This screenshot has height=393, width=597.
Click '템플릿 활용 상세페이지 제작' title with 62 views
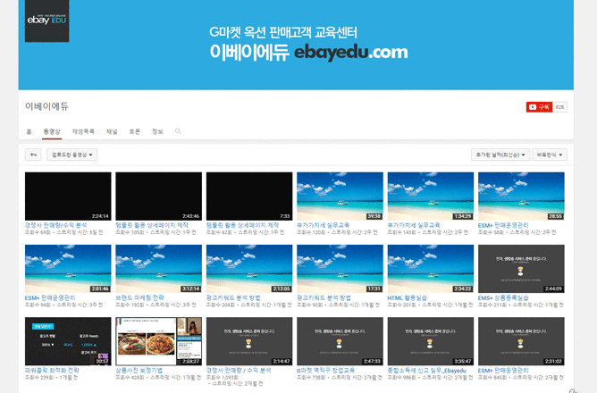click(242, 225)
